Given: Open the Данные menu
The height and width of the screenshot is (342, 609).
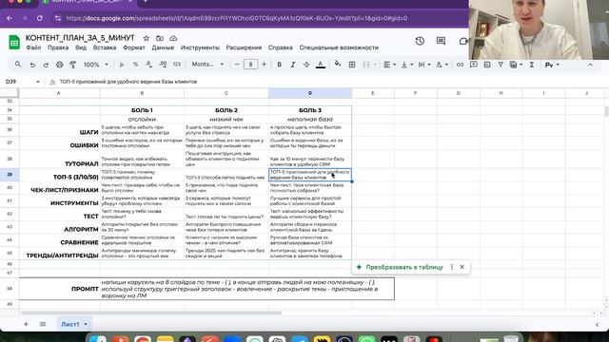Looking at the screenshot, I should pos(163,47).
